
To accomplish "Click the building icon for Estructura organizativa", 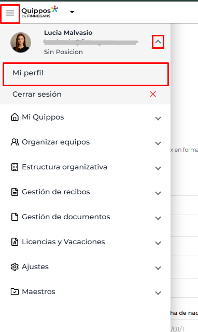I will tap(15, 167).
